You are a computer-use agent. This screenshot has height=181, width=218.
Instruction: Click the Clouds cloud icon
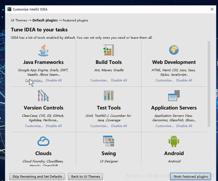[43, 141]
